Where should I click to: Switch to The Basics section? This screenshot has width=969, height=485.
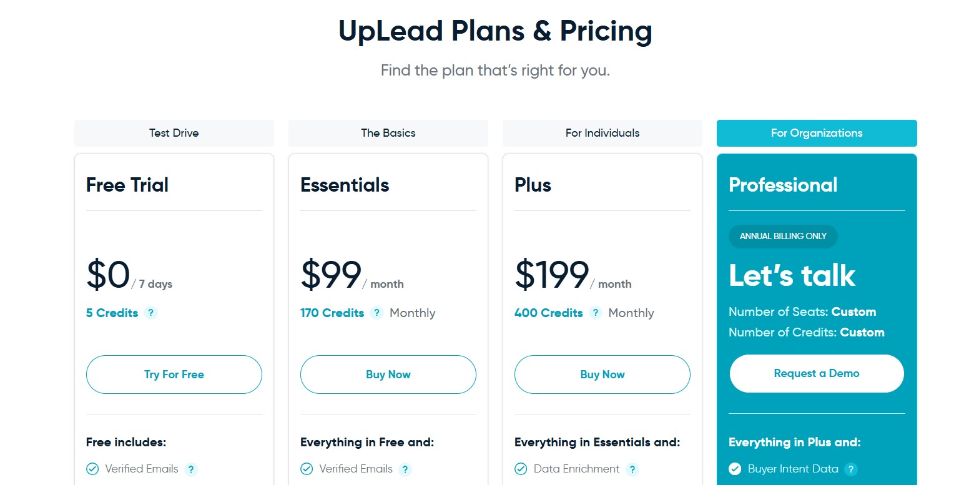click(x=388, y=133)
